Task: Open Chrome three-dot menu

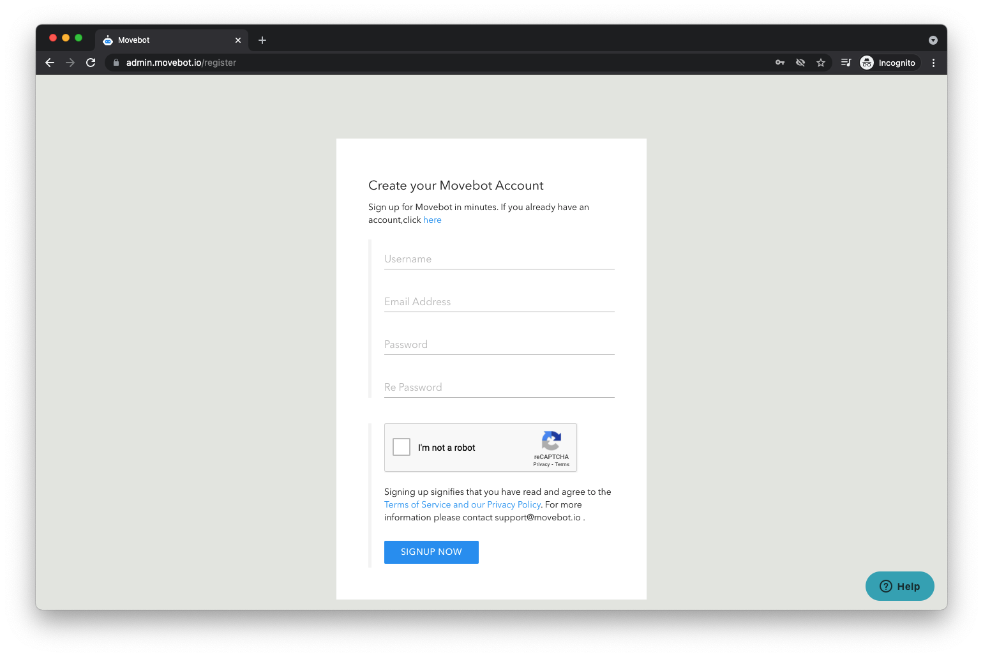Action: point(933,63)
